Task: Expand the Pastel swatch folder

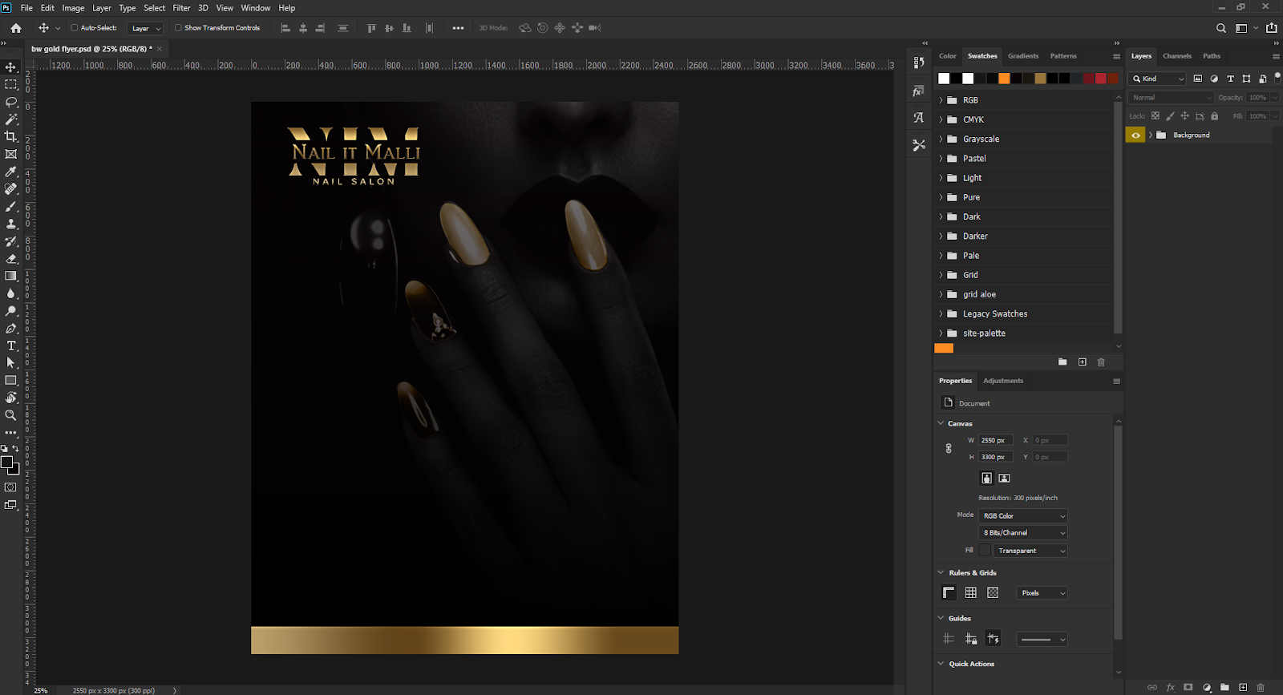Action: pos(941,159)
